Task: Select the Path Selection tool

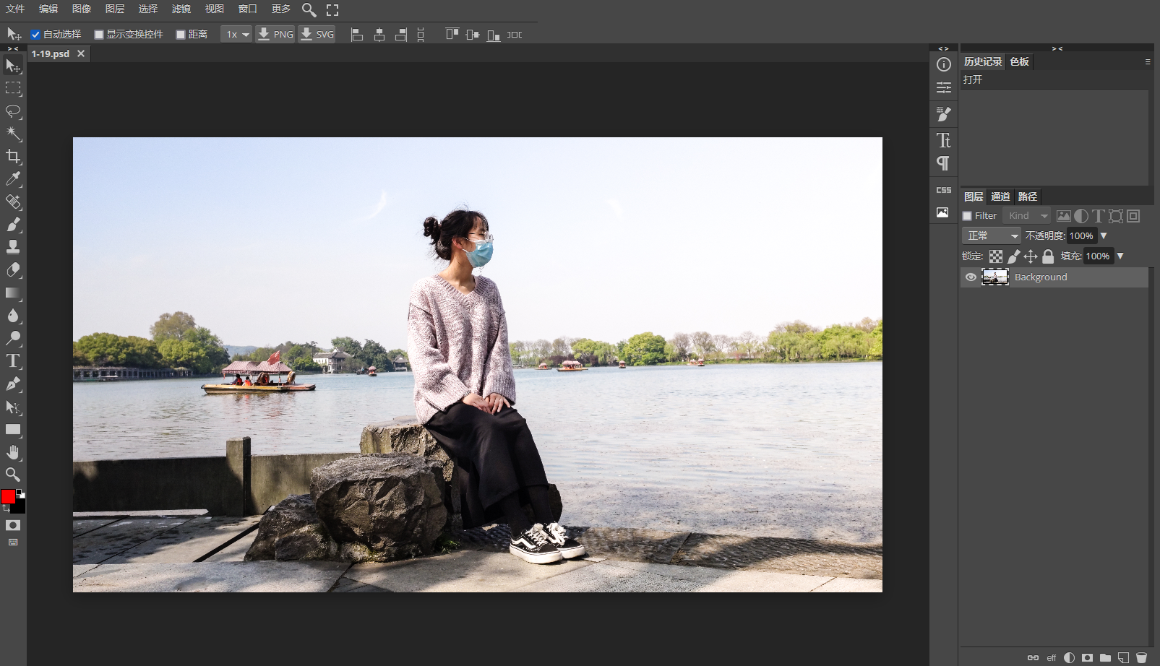Action: (13, 407)
